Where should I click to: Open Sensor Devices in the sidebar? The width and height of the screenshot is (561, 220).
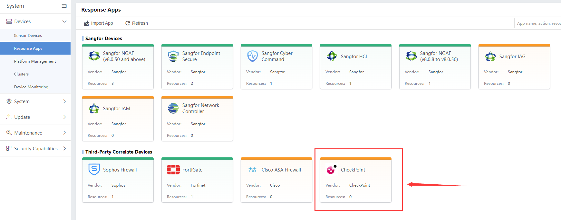pyautogui.click(x=28, y=36)
